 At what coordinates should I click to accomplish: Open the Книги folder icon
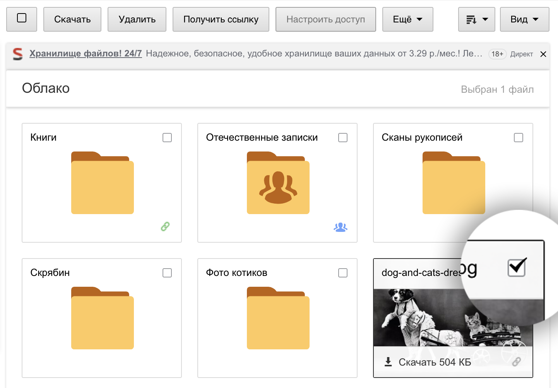103,183
